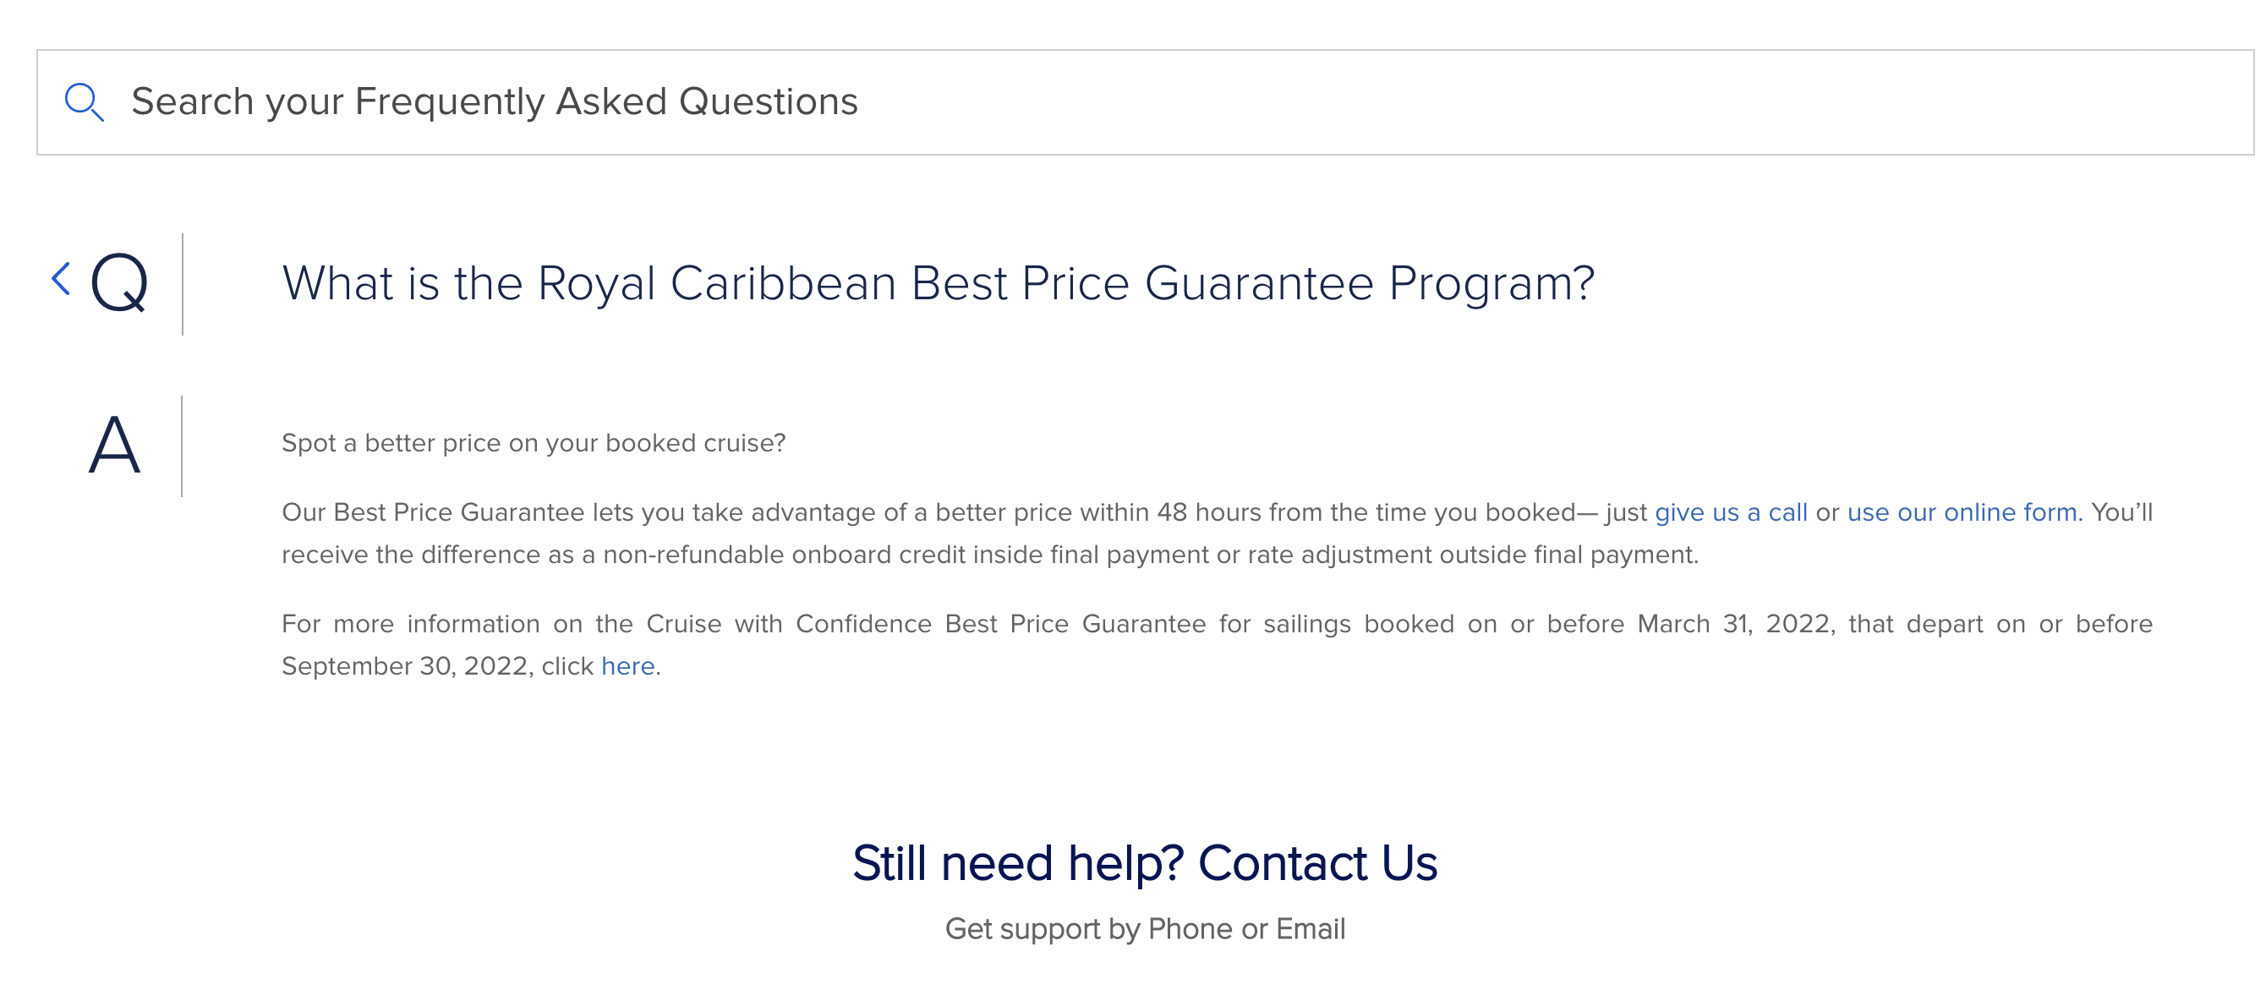Viewport: 2266px width, 984px height.
Task: Click "Spot a better price on your booked cruise?"
Action: pos(533,442)
